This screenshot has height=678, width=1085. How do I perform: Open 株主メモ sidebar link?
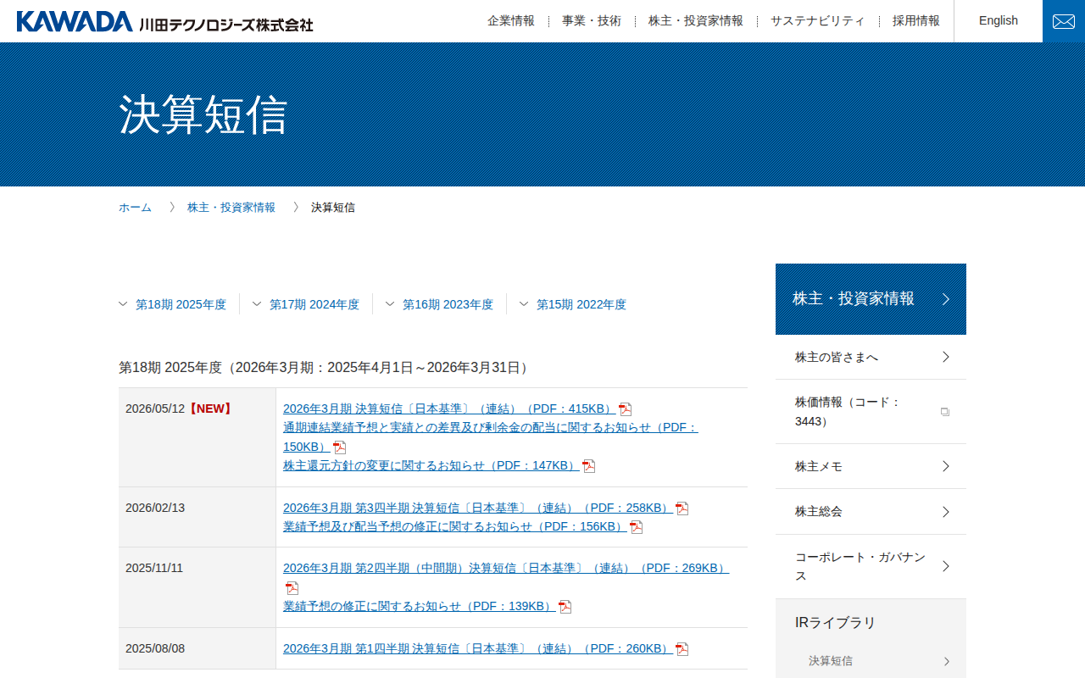[x=871, y=466]
